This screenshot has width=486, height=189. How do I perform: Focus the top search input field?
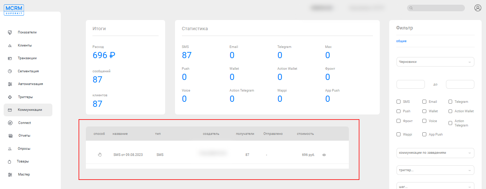tap(436, 8)
